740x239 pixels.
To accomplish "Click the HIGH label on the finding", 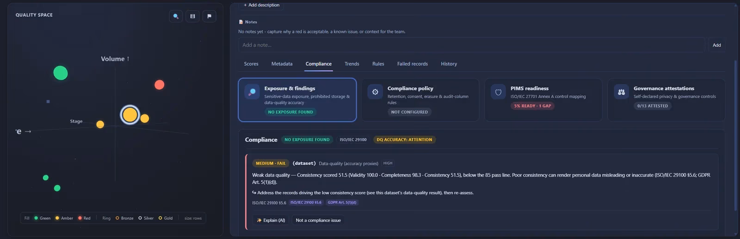I will click(x=388, y=163).
